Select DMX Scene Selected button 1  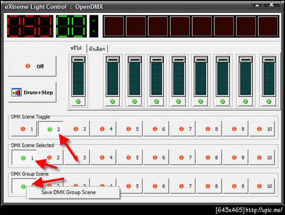24,158
